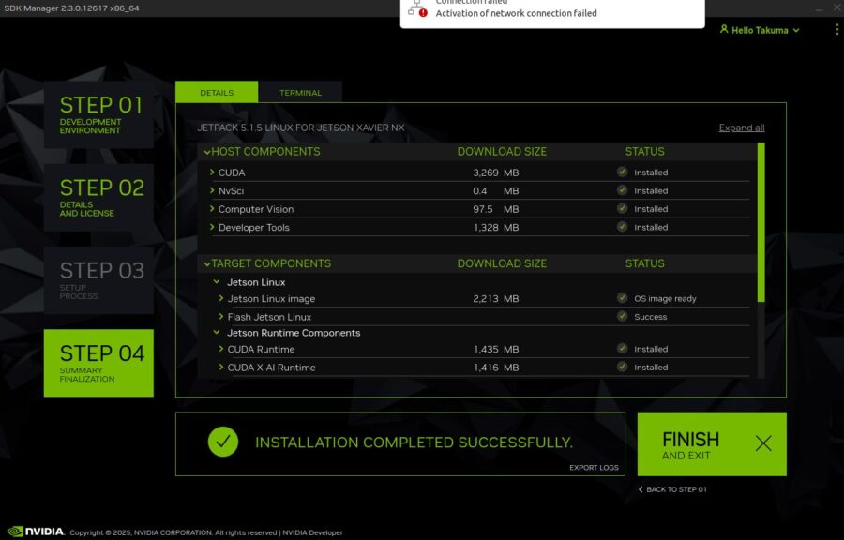Switch to the Terminal tab
Viewport: 844px width, 540px height.
[x=300, y=92]
